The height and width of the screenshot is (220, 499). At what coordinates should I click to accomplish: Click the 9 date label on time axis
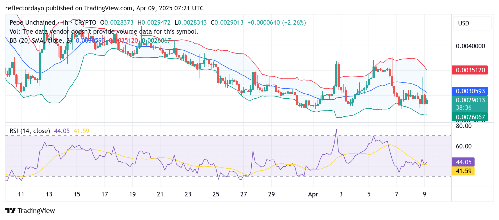point(425,194)
